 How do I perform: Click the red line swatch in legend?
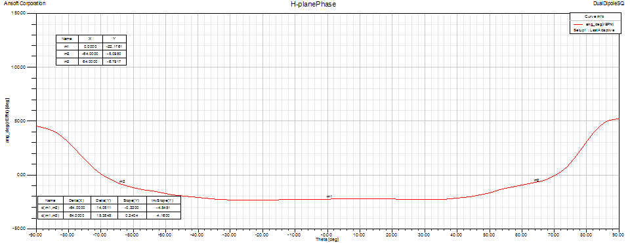tap(579, 24)
